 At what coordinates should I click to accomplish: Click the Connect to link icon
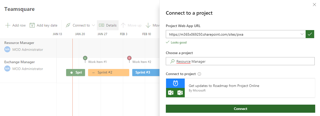click(x=68, y=25)
